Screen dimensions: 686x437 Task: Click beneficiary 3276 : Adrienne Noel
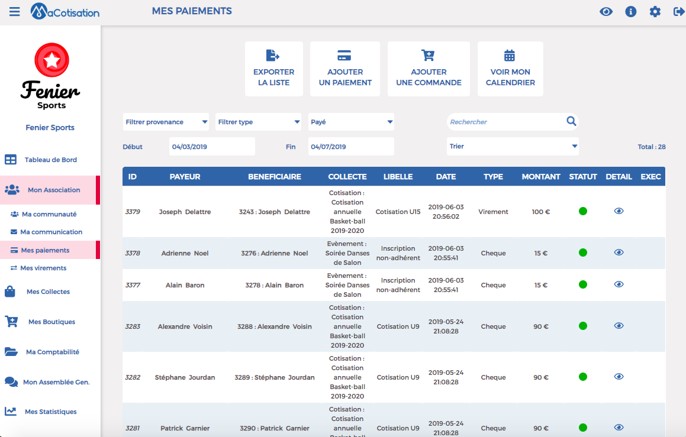(274, 254)
